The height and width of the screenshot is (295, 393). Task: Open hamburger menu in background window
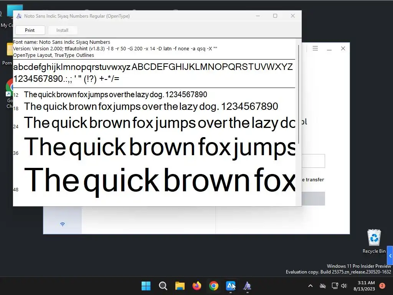(315, 48)
